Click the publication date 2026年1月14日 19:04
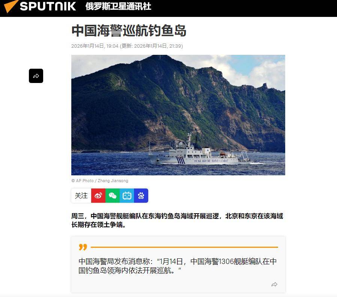The image size is (337, 297). click(95, 46)
